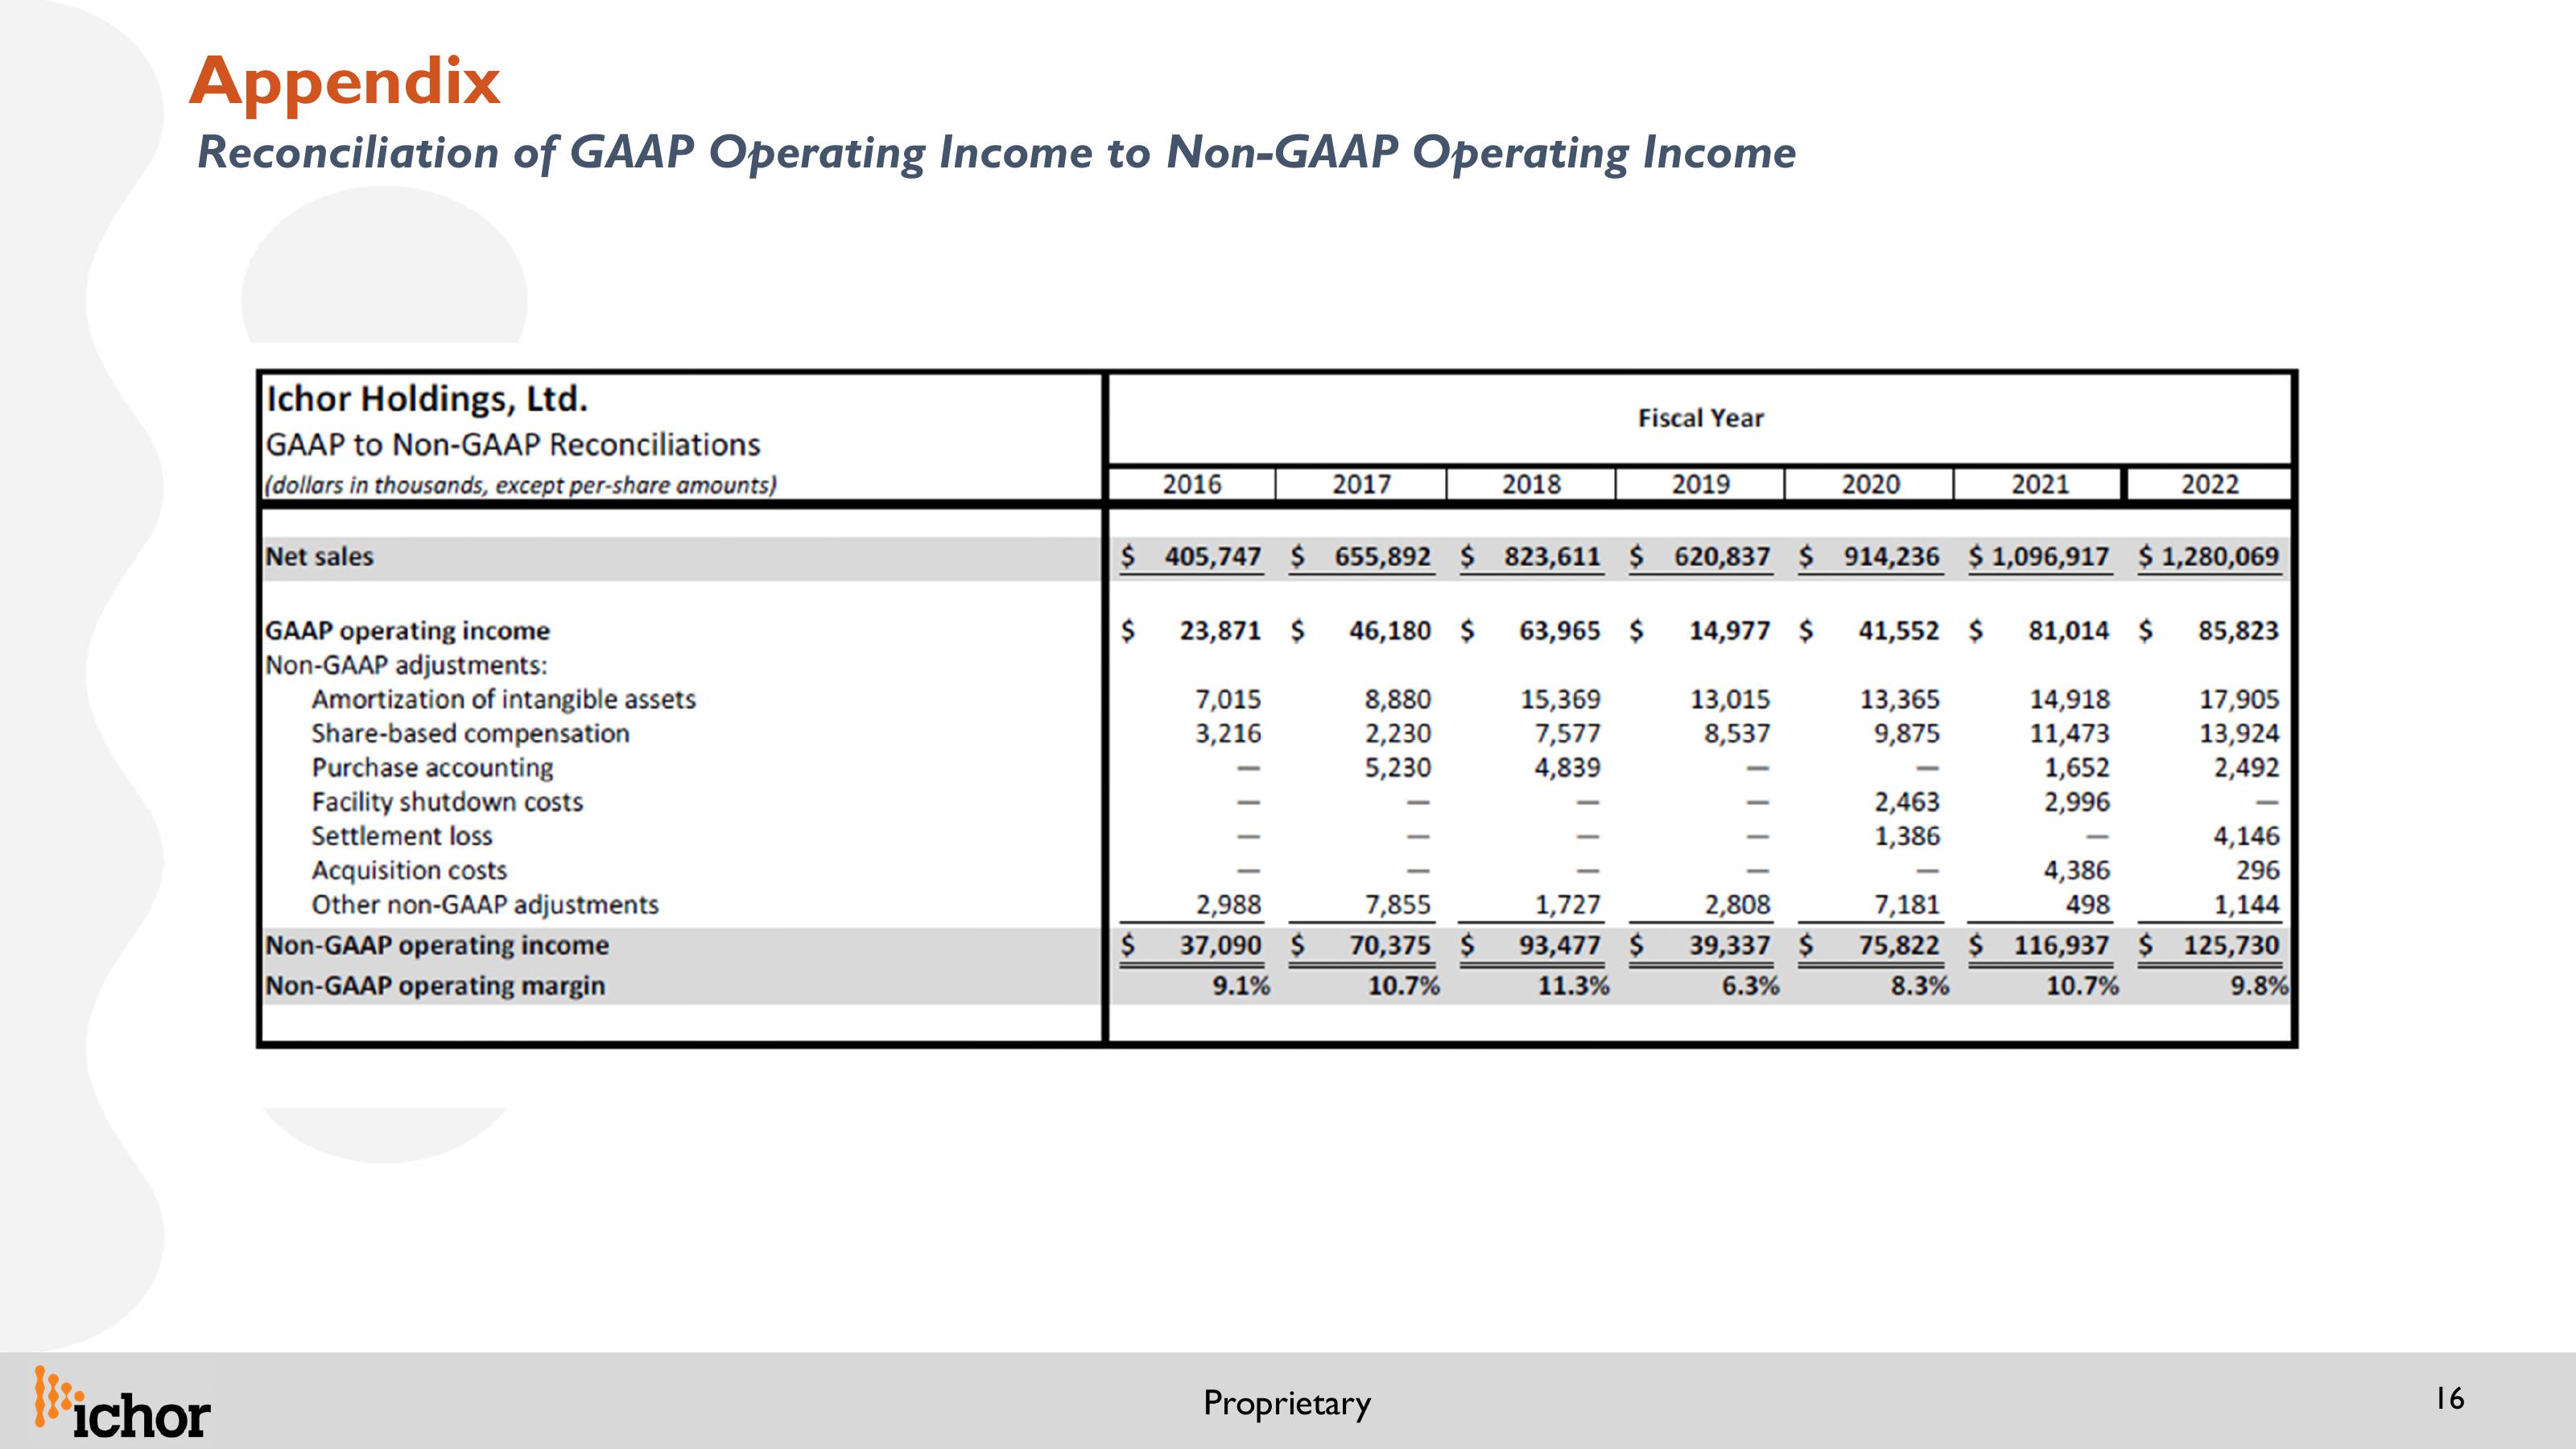Click the Reconciliation of GAAP Operating Income subtitle
Viewport: 2576px width, 1449px height.
coord(996,153)
